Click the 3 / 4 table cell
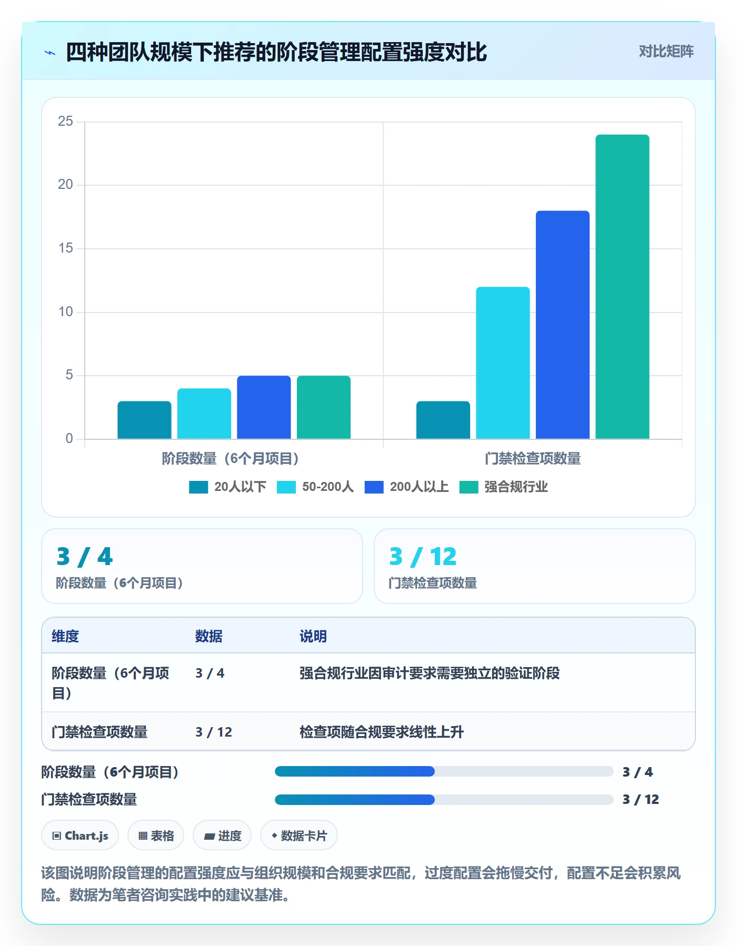Image resolution: width=737 pixels, height=946 pixels. tap(210, 673)
